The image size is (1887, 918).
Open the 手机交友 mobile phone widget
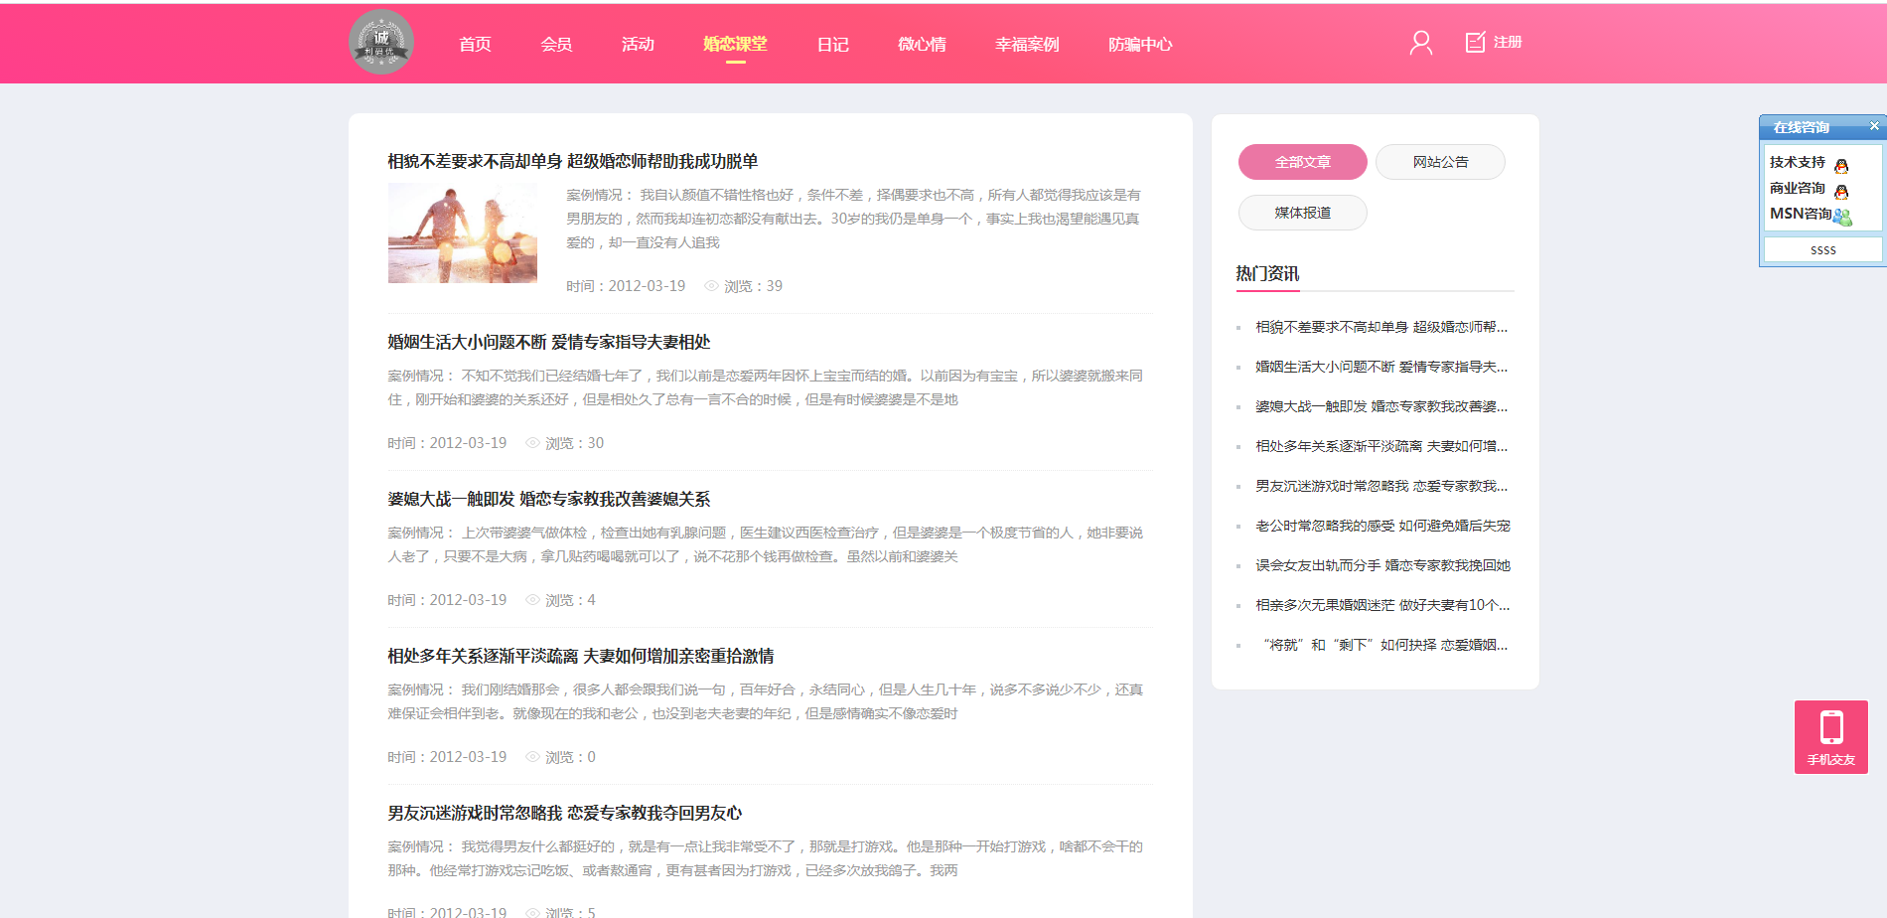[1830, 736]
